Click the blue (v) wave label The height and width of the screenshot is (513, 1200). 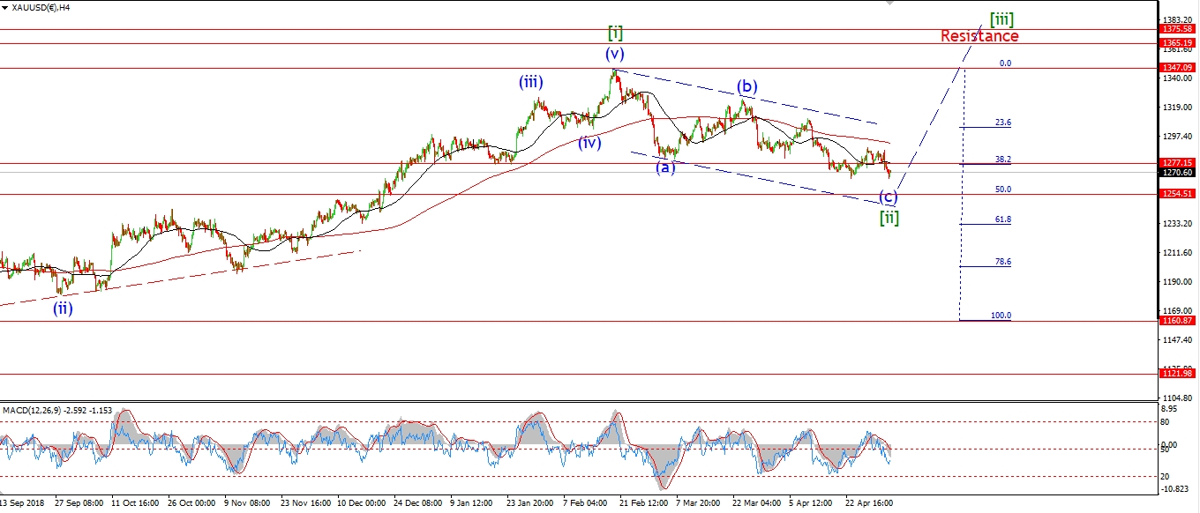tap(615, 54)
